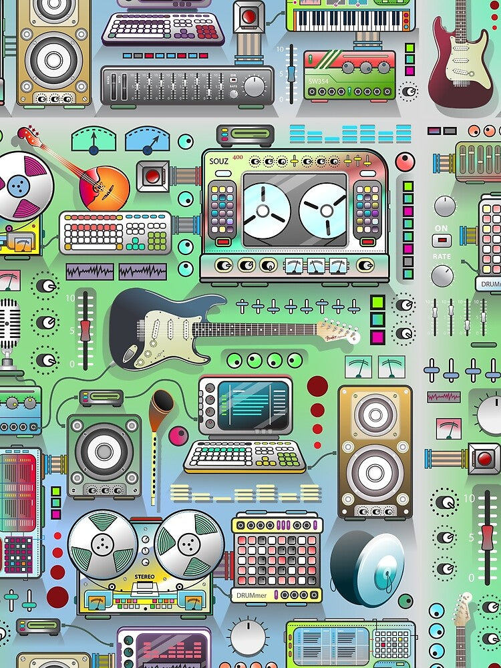Click the green single-cone speaker
501x668 pixels.
click(x=104, y=456)
